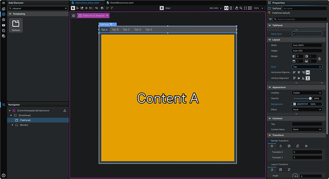Select the TabPanel element thumbnail
The height and width of the screenshot is (179, 329).
coord(16,25)
